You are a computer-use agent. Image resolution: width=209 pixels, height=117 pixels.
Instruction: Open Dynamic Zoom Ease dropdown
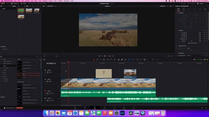[194, 48]
